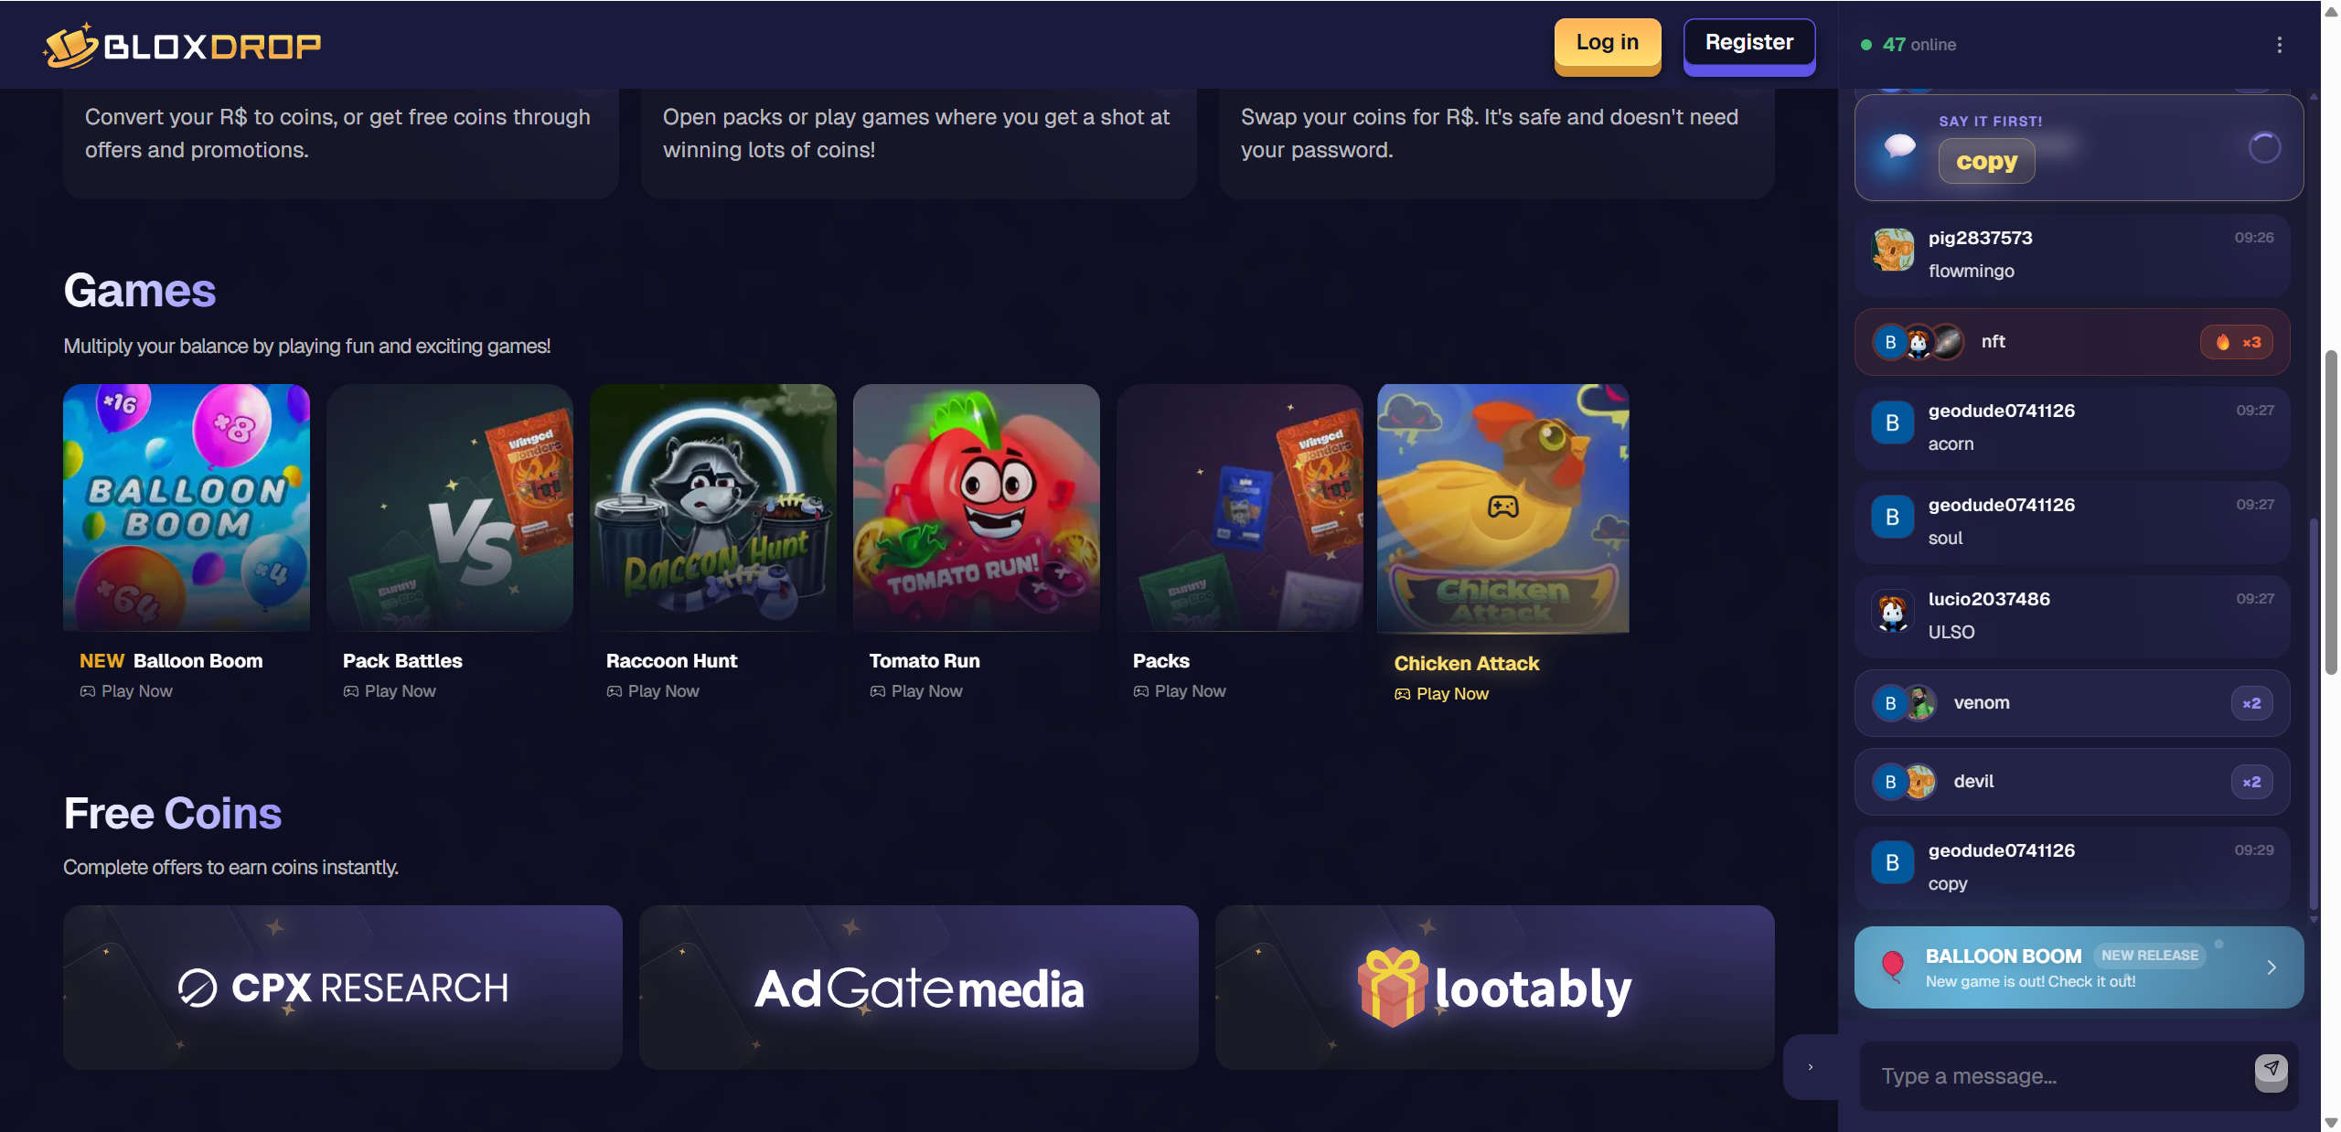Open the CPX Research offer wall
Viewport: 2341px width, 1132px height.
[x=343, y=987]
